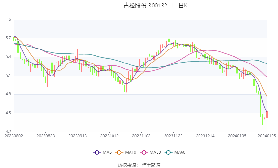The height and width of the screenshot is (168, 278).
Task: Click the 4.5 y-axis price label
Action: [8, 113]
